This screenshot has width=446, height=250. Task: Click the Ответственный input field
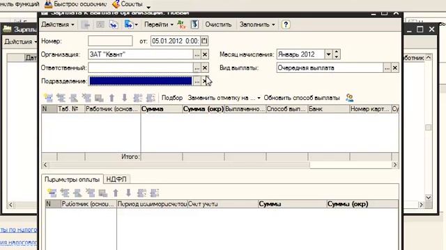(141, 68)
